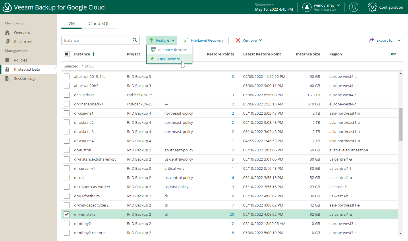Image resolution: width=408 pixels, height=241 pixels.
Task: Click the Instance Restore menu icon
Action: coord(153,50)
